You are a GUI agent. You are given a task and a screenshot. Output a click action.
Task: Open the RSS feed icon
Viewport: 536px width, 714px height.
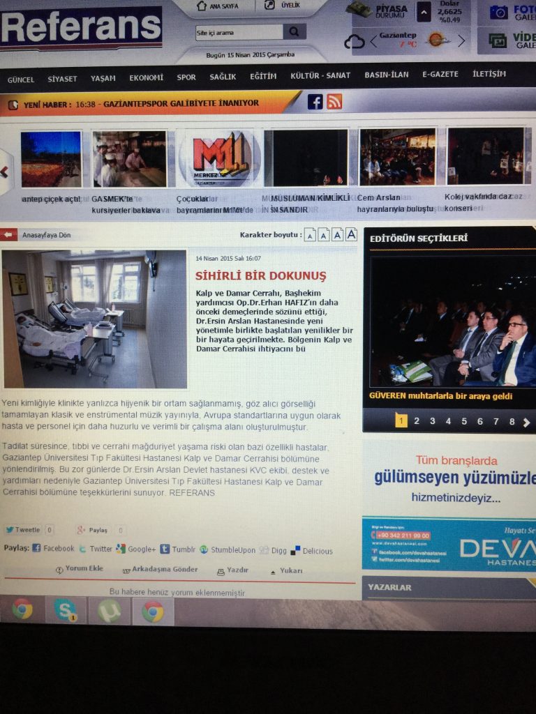pos(334,102)
